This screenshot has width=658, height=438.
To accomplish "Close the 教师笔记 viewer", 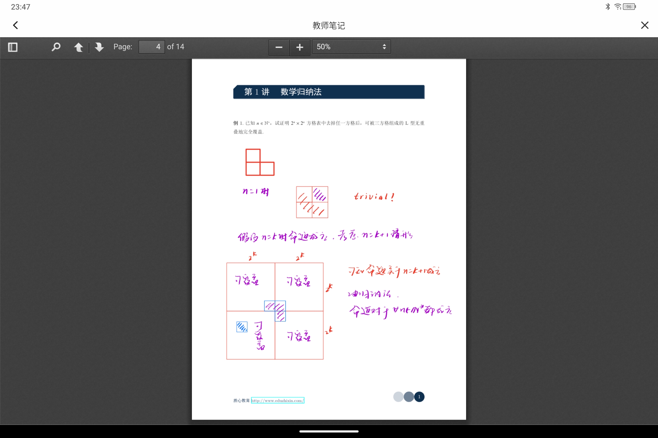I will point(645,25).
